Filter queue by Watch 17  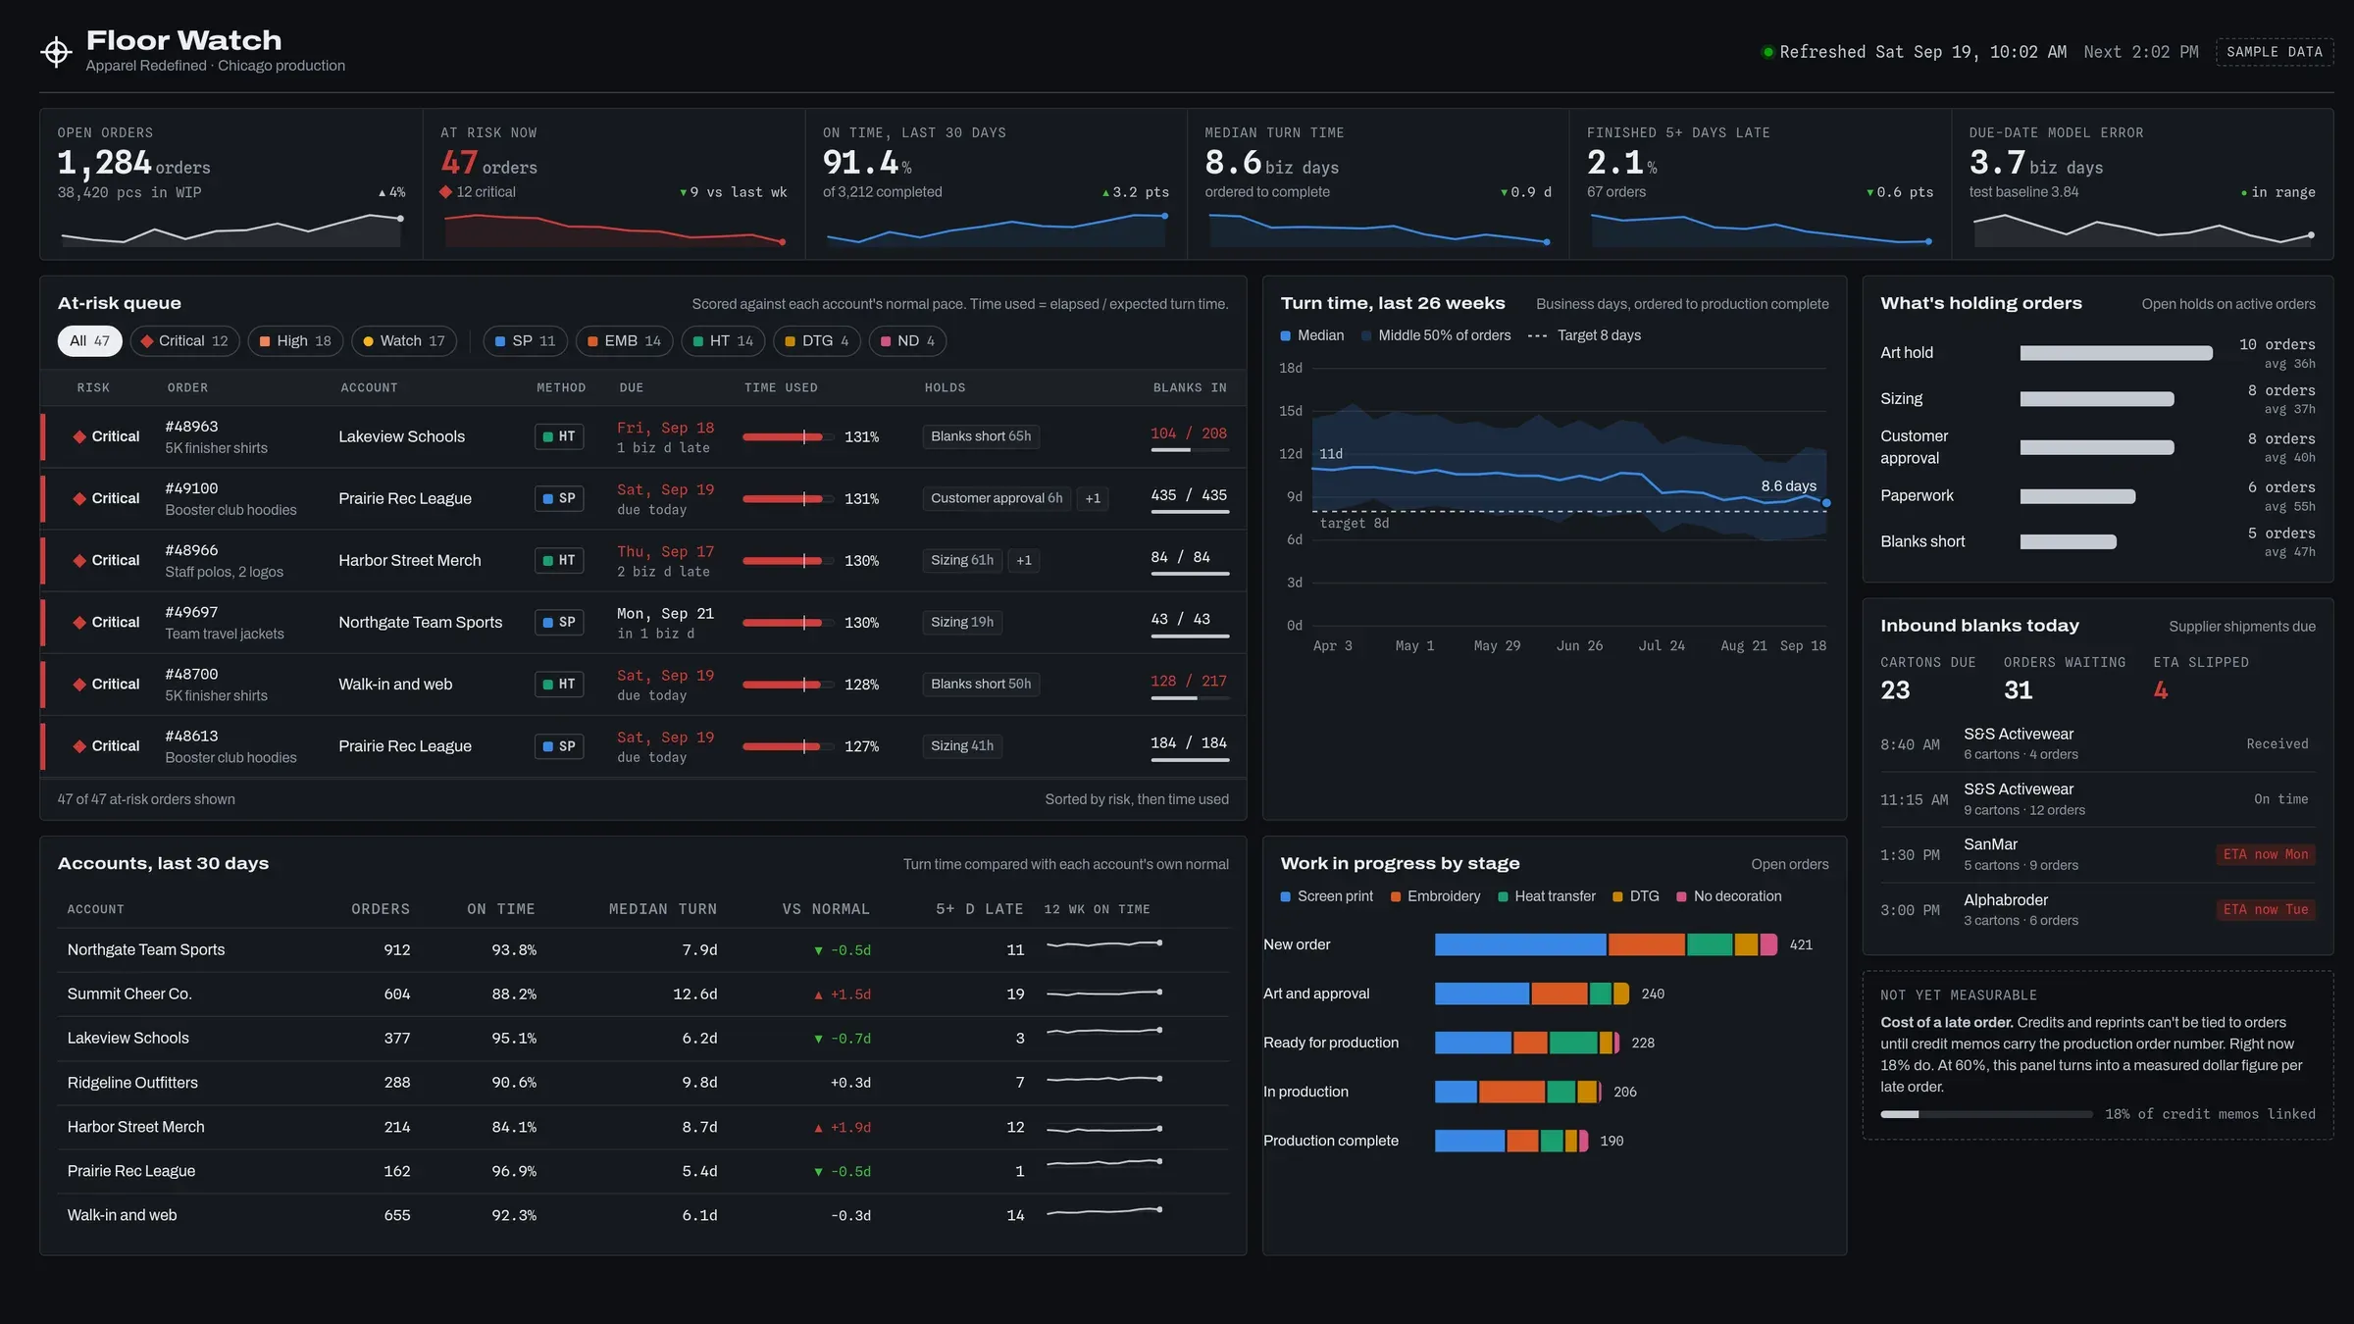(x=404, y=340)
